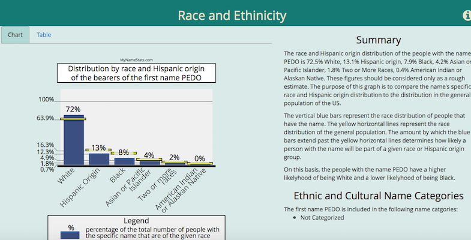Select the Chart tab
Viewport: 471px width, 240px height.
15,35
